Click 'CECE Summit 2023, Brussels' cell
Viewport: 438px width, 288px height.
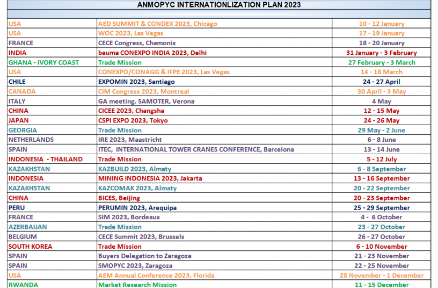215,237
